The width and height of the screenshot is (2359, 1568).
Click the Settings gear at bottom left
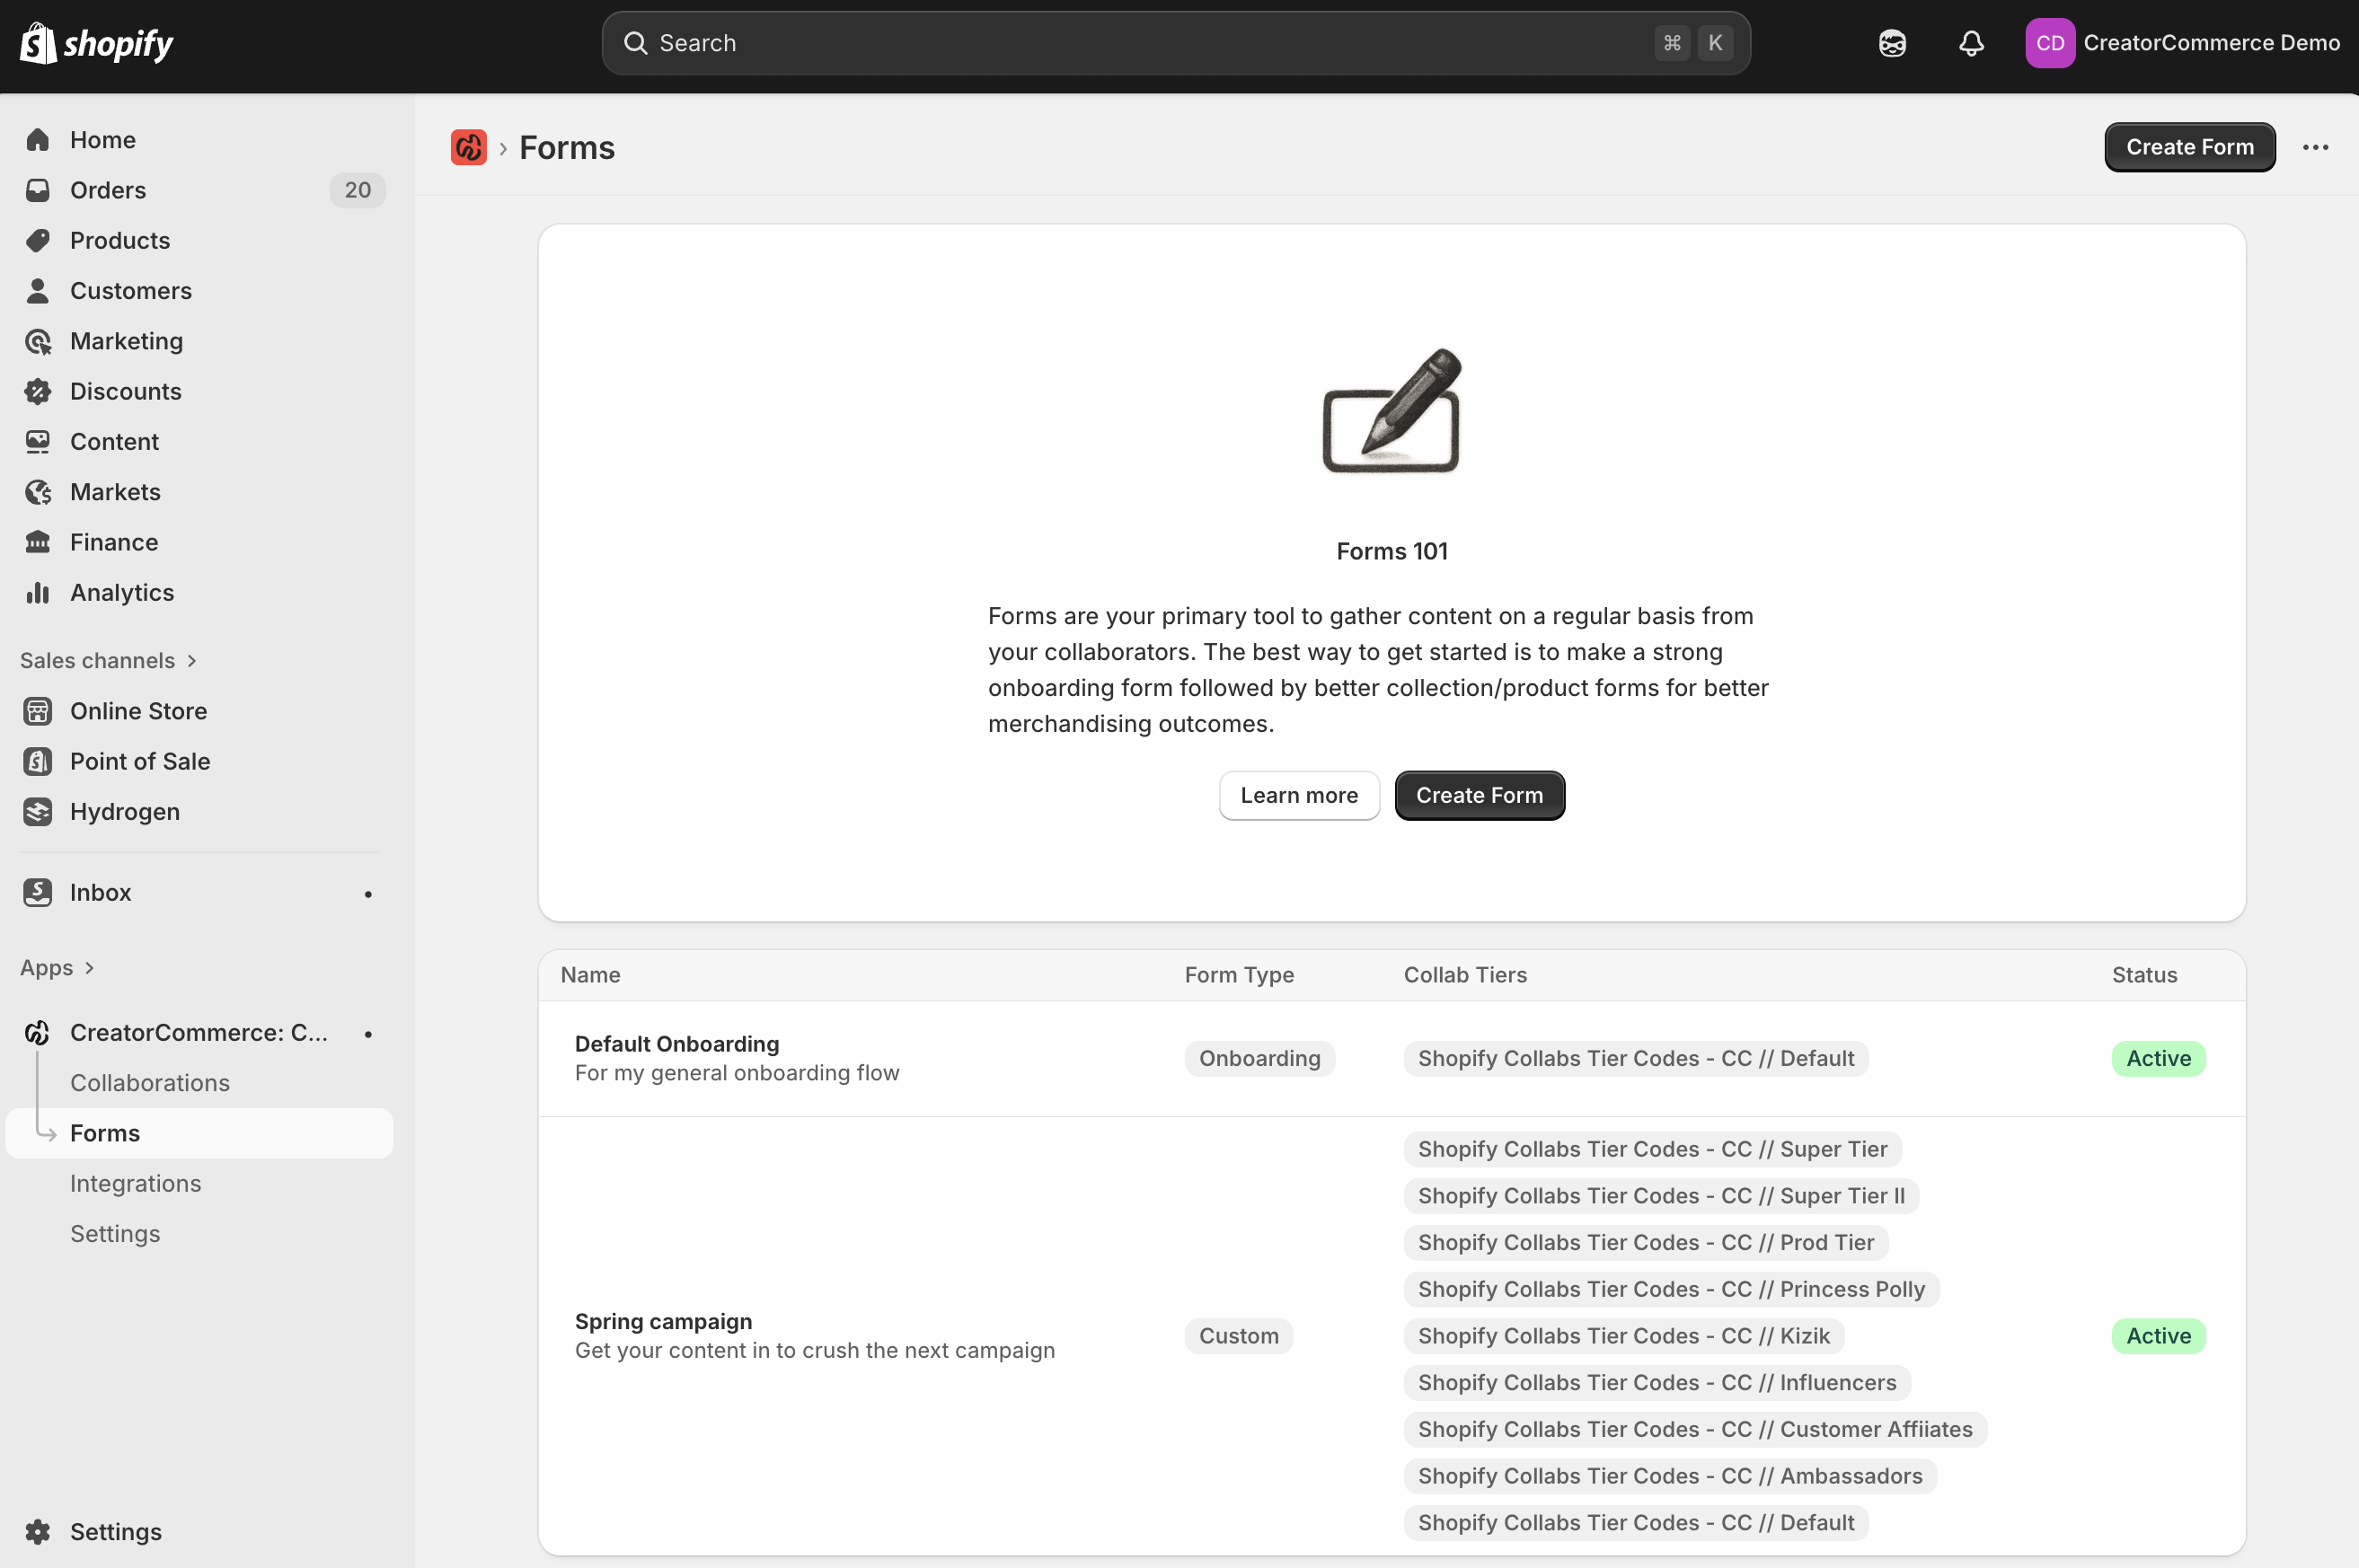(38, 1531)
